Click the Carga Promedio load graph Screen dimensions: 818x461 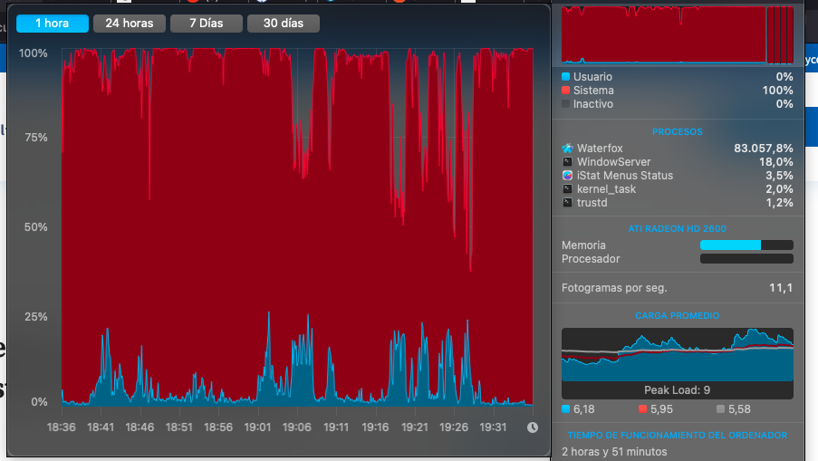click(x=677, y=356)
